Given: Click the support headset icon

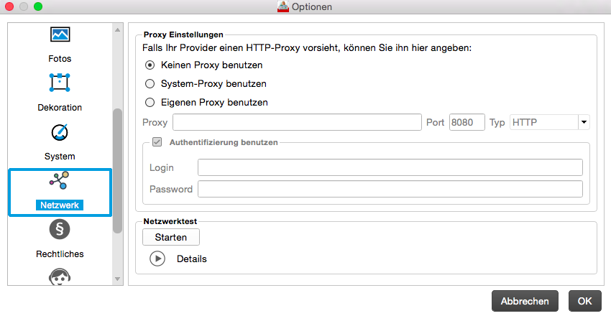Looking at the screenshot, I should coord(60,277).
